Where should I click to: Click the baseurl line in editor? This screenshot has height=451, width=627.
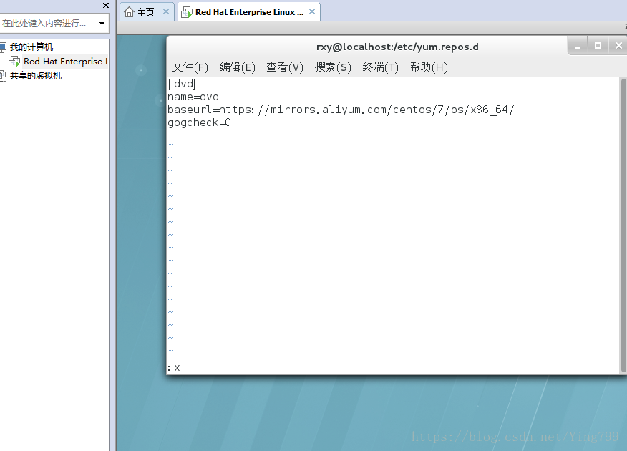click(x=341, y=110)
